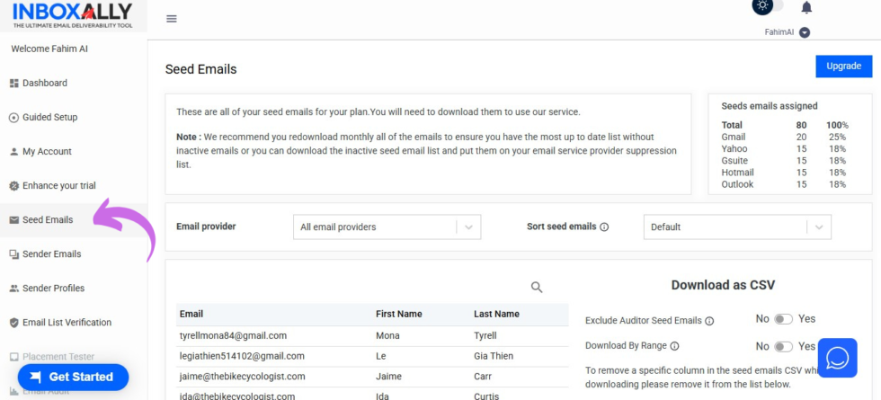Click info icon beside Download By Range
The width and height of the screenshot is (881, 400).
tap(675, 347)
